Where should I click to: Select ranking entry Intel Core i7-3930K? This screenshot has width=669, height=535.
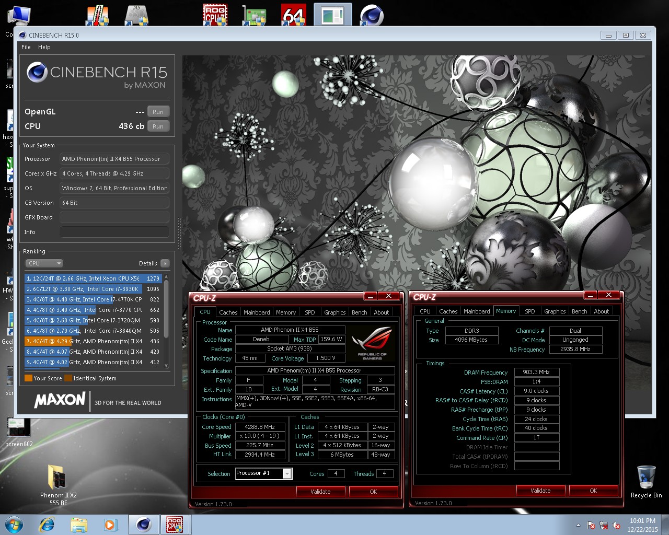pos(93,289)
